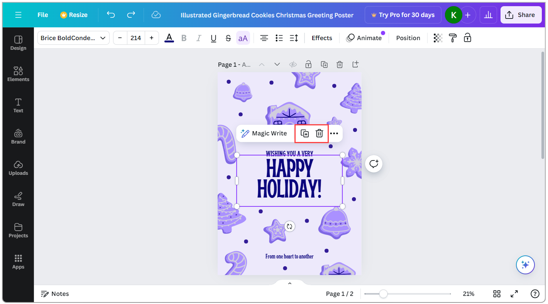548x304 pixels.
Task: Toggle underline on the selected text
Action: point(213,37)
